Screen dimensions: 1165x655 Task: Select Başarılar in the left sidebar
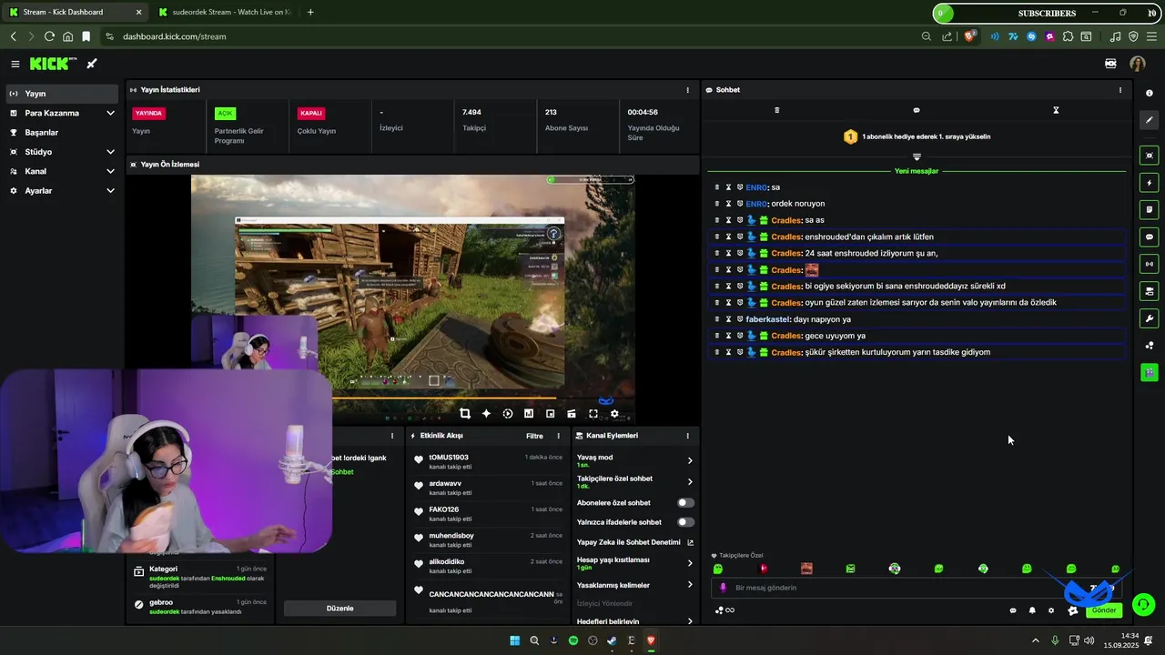click(62, 133)
